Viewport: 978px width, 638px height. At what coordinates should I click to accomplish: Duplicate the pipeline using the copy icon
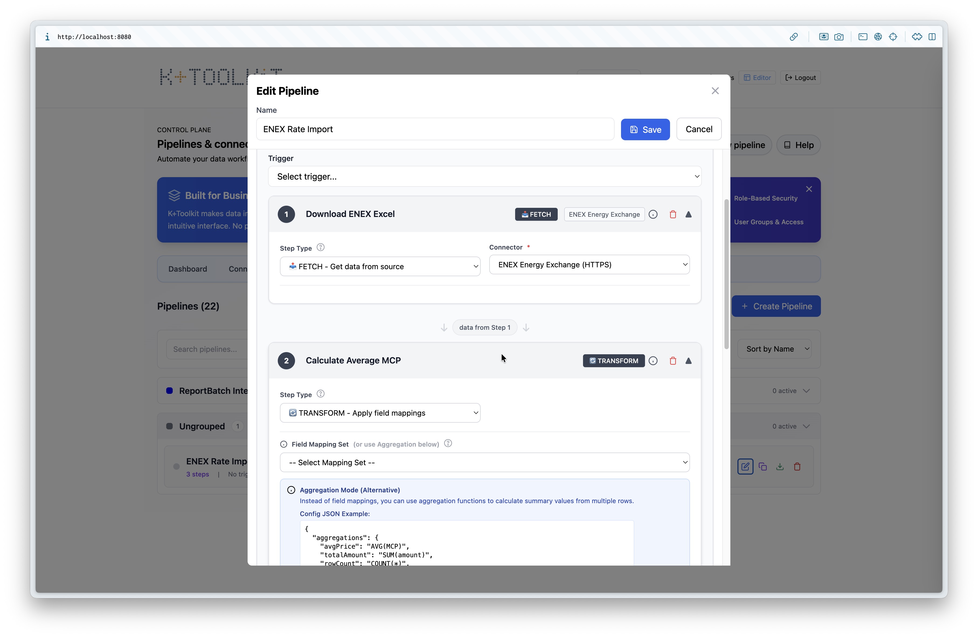(763, 467)
